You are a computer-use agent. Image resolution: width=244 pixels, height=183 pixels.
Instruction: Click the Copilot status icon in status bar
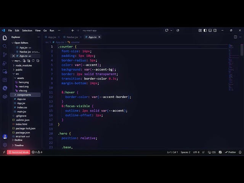pyautogui.click(x=220, y=152)
